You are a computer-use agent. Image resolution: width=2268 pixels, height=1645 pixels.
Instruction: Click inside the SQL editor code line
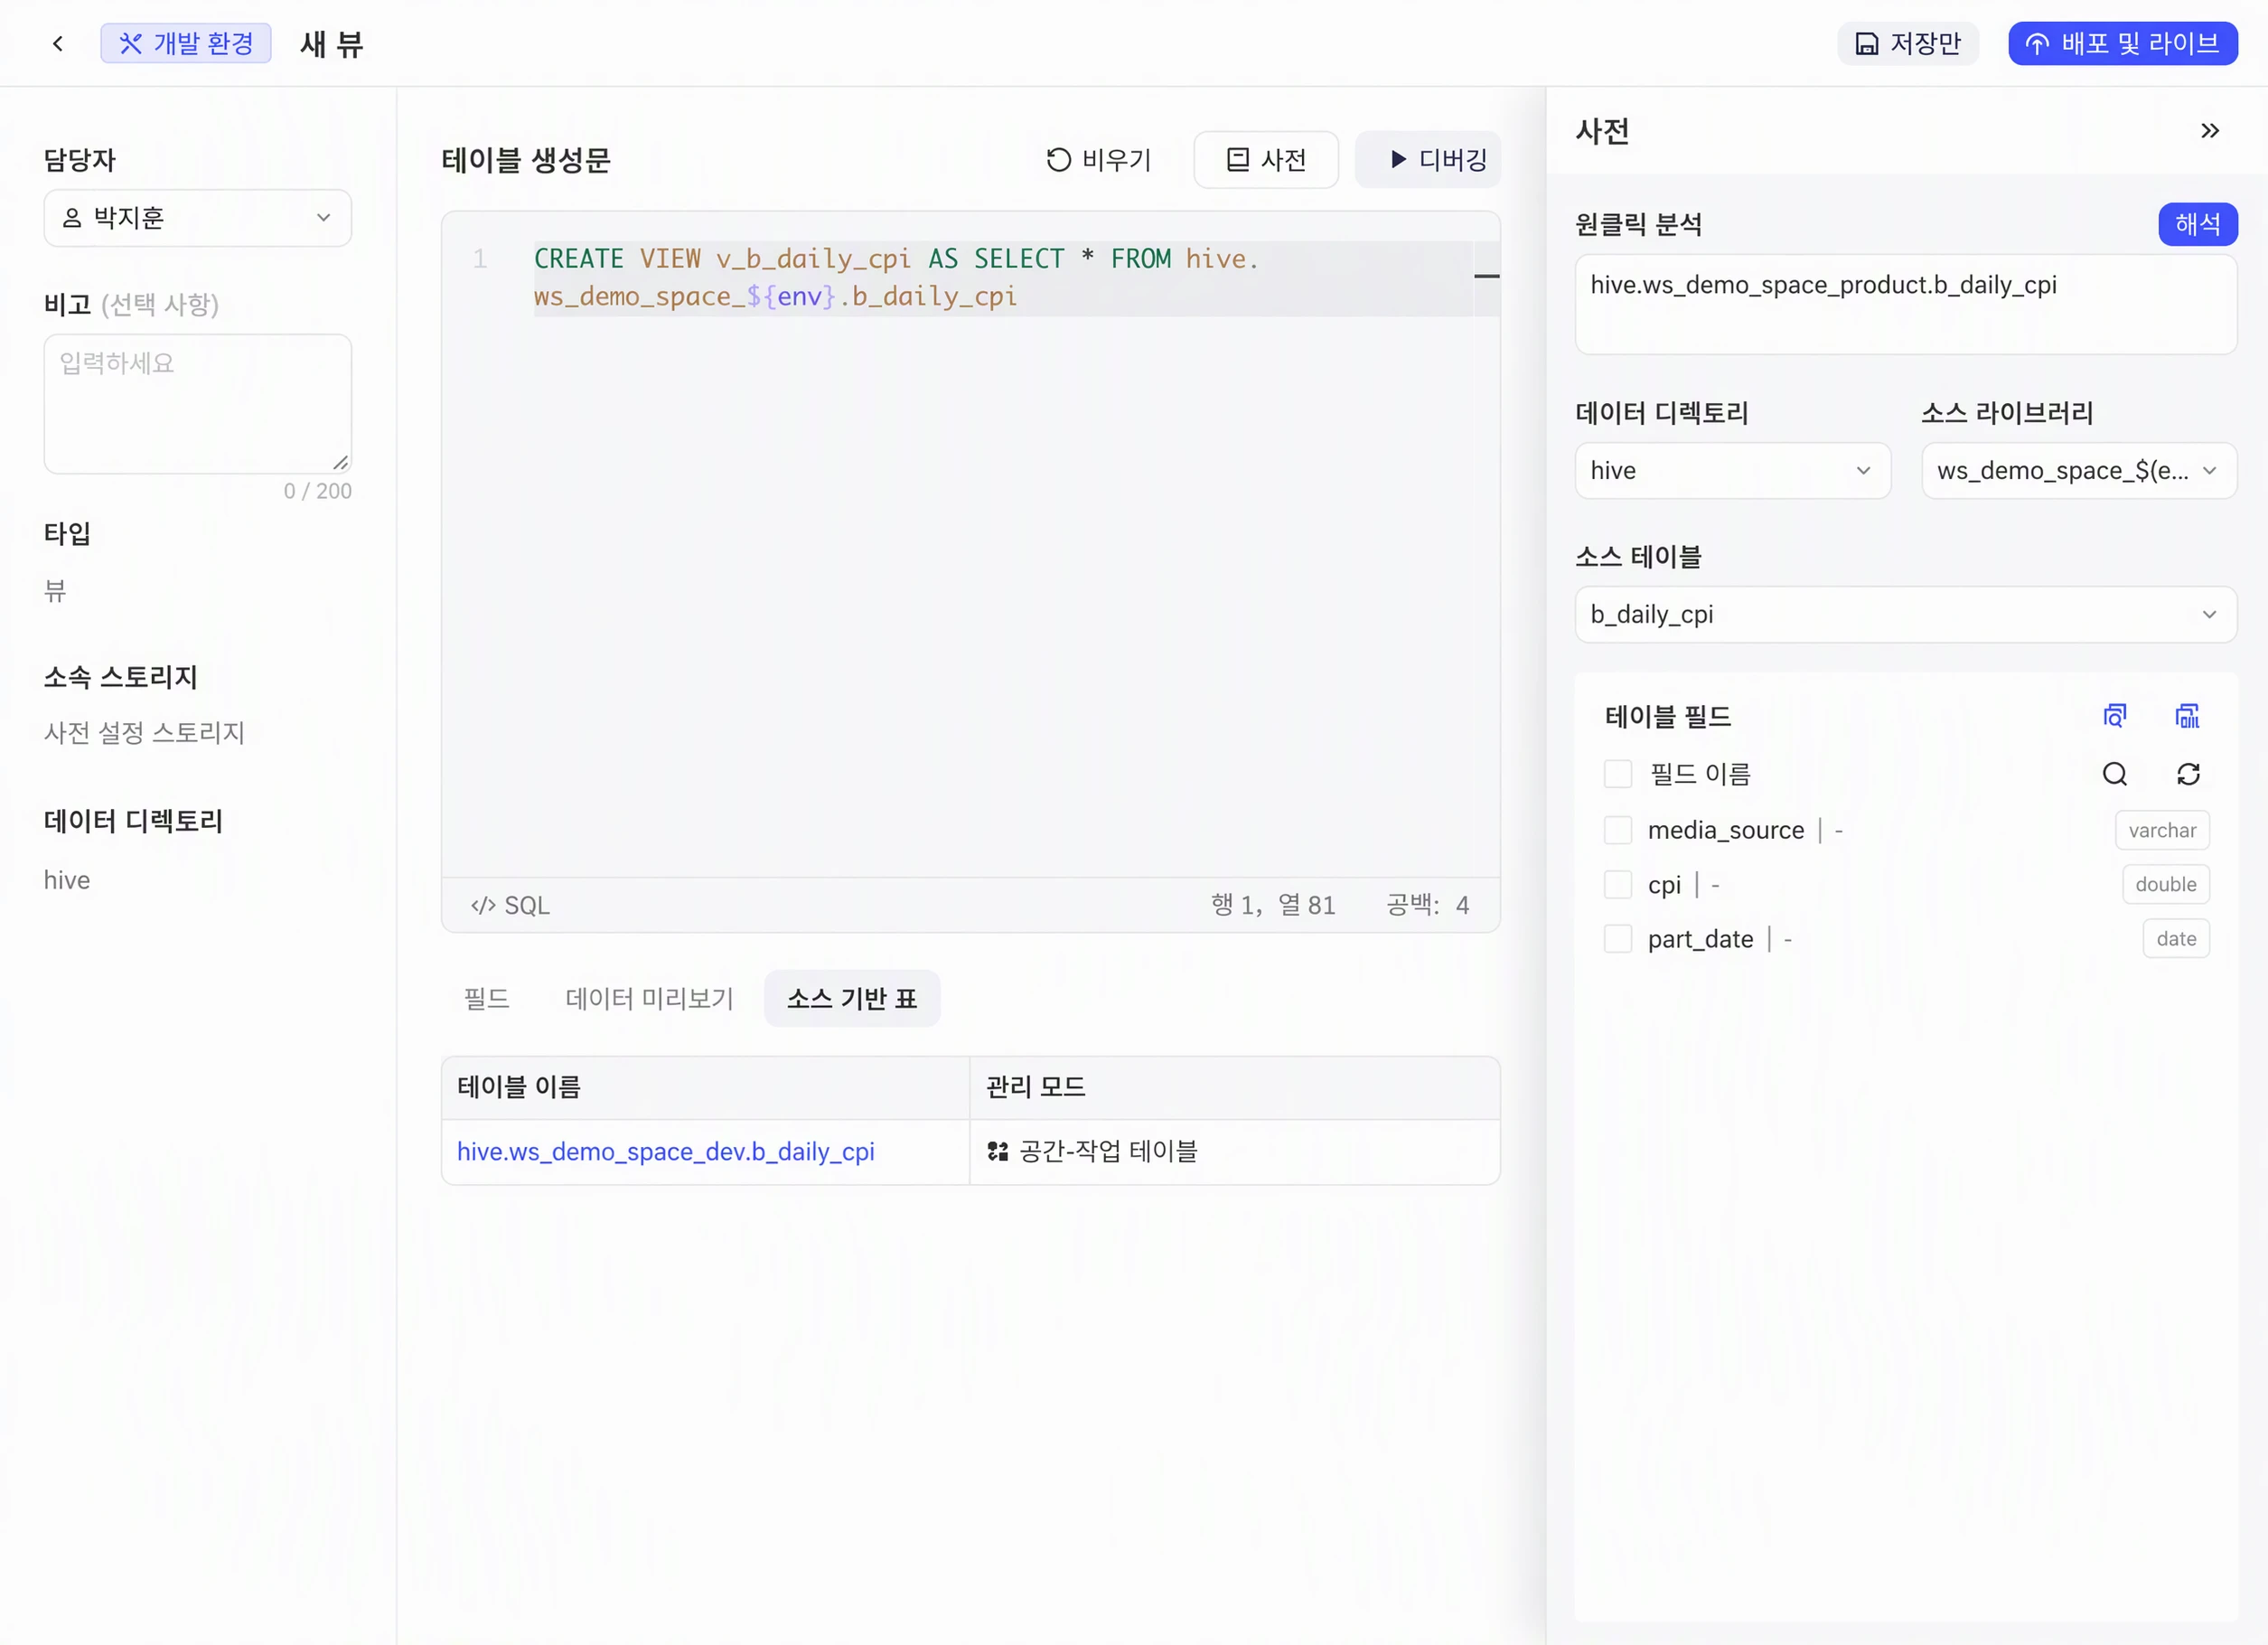tap(1002, 278)
